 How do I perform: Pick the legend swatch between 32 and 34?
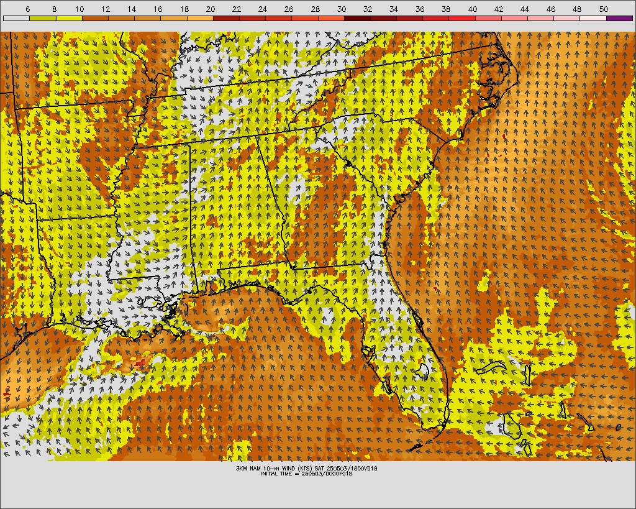coord(384,18)
